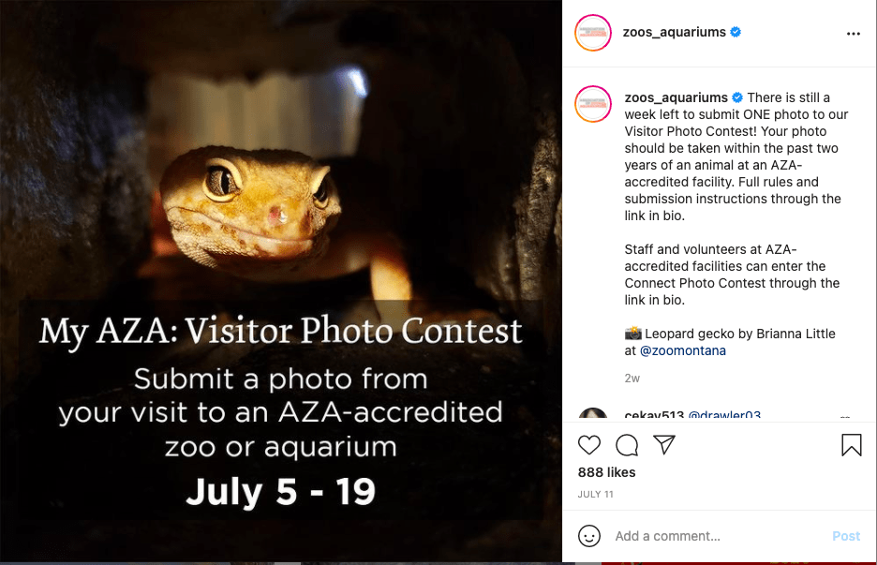877x565 pixels.
Task: Focus the Add a comment field
Action: coord(712,536)
